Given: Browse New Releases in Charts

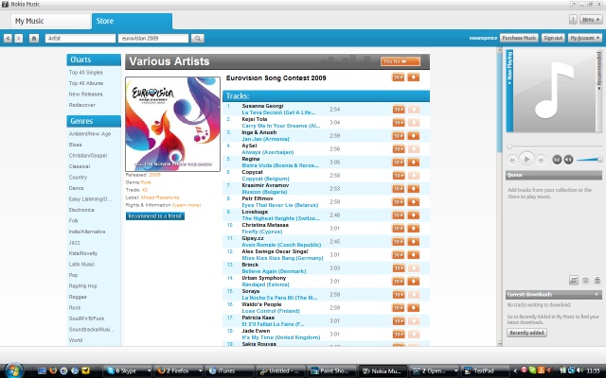Looking at the screenshot, I should point(86,94).
